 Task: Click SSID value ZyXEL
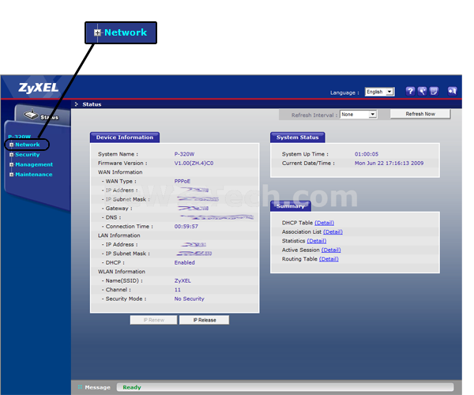coord(182,281)
